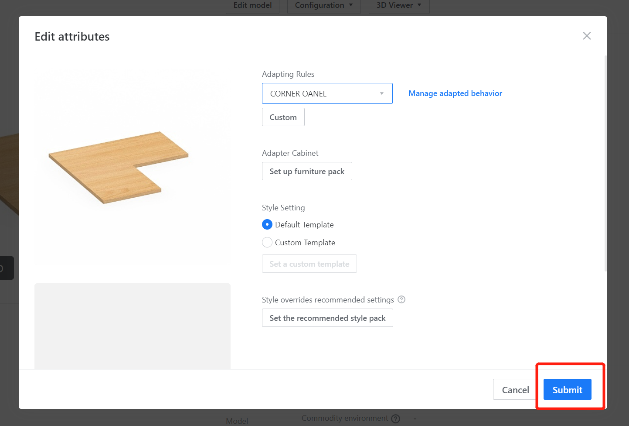The height and width of the screenshot is (426, 629).
Task: Click Set up furniture pack
Action: pyautogui.click(x=307, y=172)
